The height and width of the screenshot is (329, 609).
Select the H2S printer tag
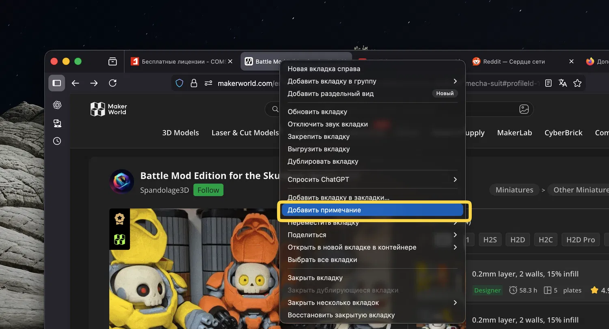click(x=490, y=240)
